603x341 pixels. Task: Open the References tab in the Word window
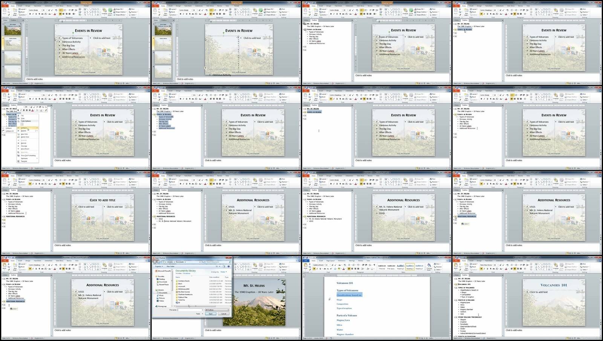pos(342,260)
